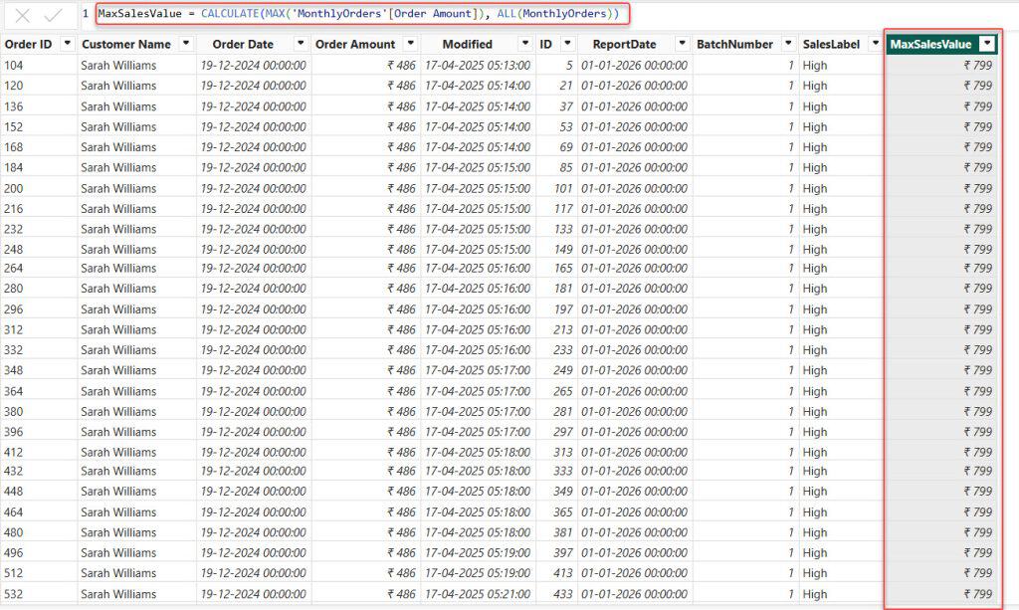
Task: Click the filter icon on Customer Name header
Action: tap(186, 44)
